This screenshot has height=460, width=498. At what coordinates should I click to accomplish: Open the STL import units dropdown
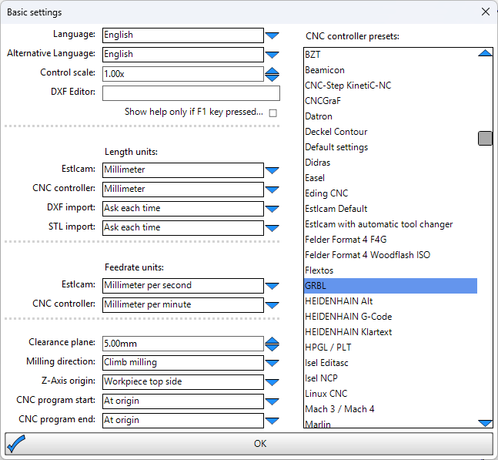point(272,227)
